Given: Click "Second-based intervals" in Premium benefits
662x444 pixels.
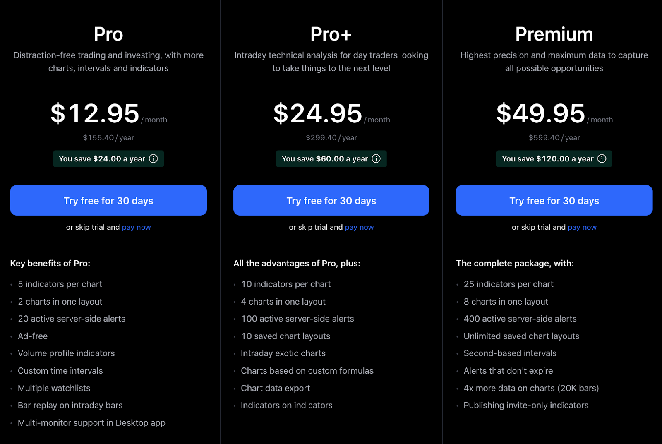Looking at the screenshot, I should pyautogui.click(x=510, y=353).
